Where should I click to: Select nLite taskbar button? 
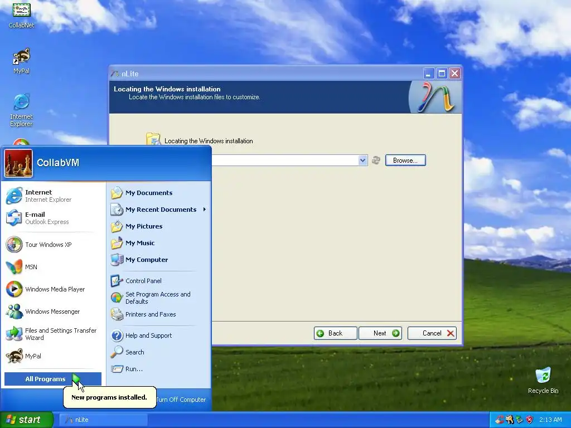tap(103, 420)
